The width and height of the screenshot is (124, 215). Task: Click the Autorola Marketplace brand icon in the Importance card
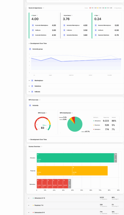click(64, 26)
